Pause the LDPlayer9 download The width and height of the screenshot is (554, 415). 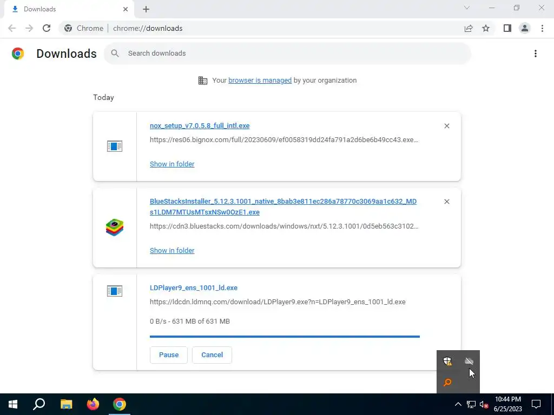coord(169,354)
